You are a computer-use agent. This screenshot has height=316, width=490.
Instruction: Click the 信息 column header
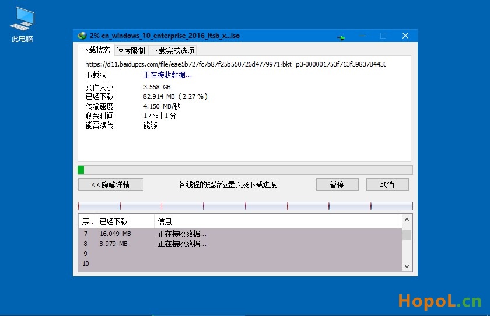(276, 221)
